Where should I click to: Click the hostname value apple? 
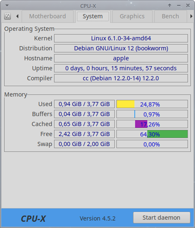pyautogui.click(x=121, y=58)
